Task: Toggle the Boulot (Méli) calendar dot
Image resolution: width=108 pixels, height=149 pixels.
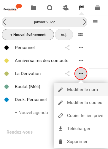Action: point(7,87)
